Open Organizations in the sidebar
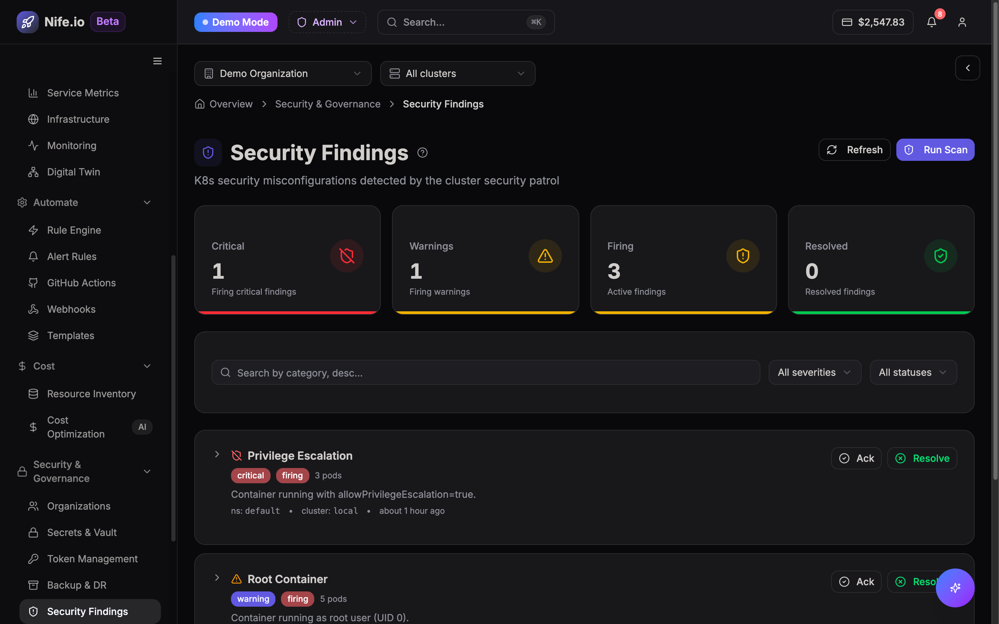999x624 pixels. [x=89, y=506]
